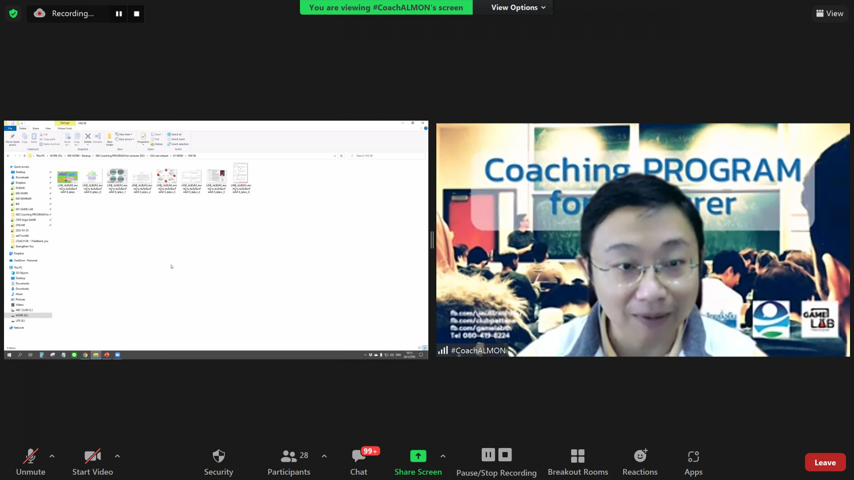
Task: Click Invert selection in ribbon
Action: point(178,144)
